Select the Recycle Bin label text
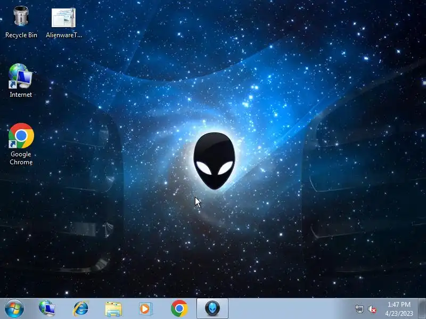The image size is (426, 319). (x=21, y=35)
